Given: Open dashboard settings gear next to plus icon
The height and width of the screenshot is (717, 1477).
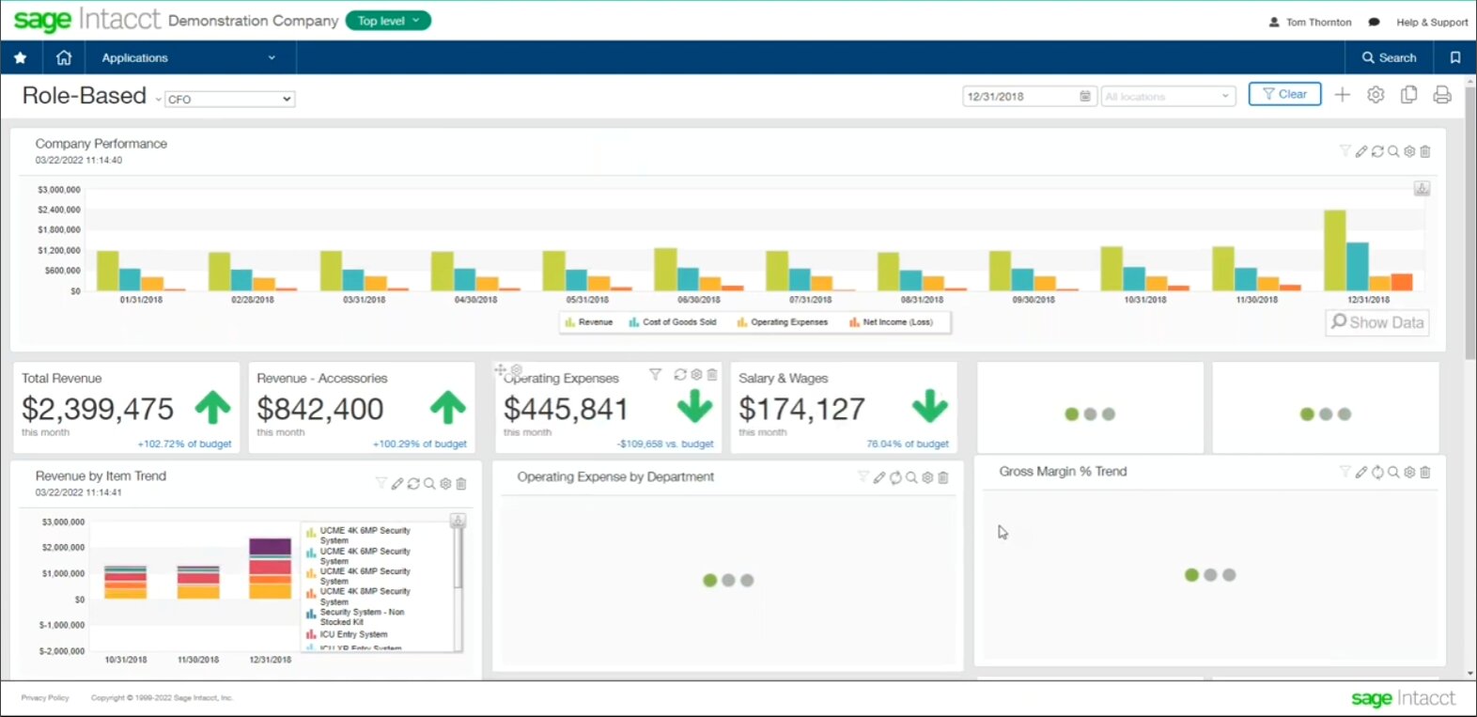Looking at the screenshot, I should pyautogui.click(x=1376, y=95).
